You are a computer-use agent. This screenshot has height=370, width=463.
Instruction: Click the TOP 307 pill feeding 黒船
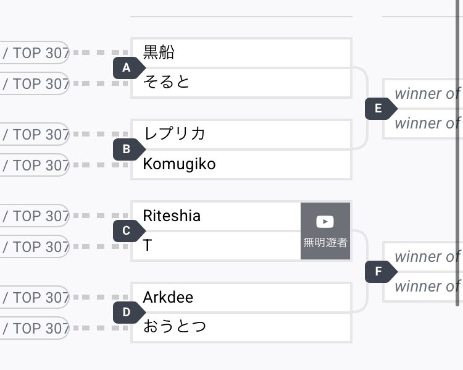[x=34, y=53]
